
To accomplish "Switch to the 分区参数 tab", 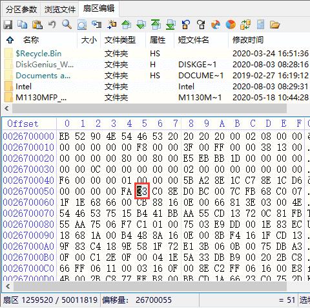I will 21,10.
